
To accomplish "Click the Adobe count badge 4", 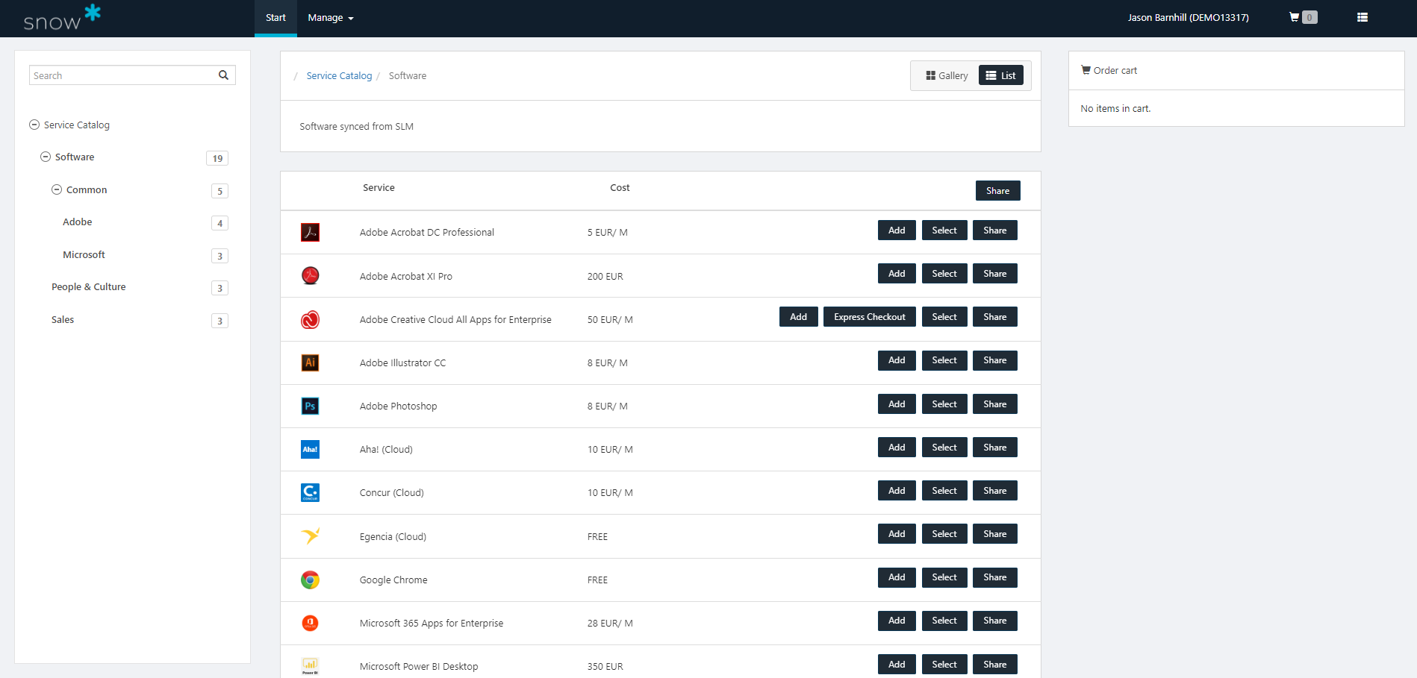I will 219,223.
